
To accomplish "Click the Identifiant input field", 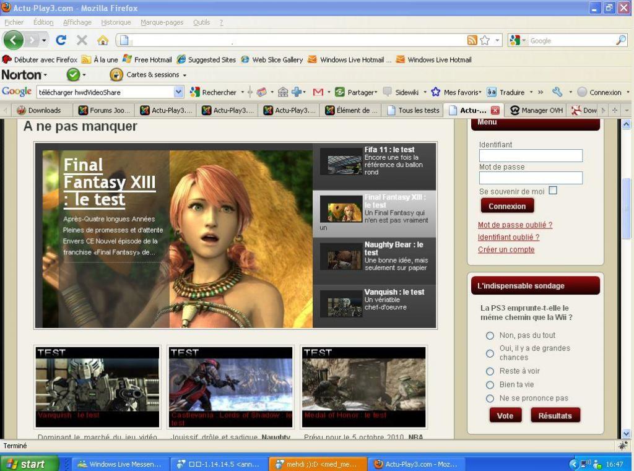I will coord(531,155).
